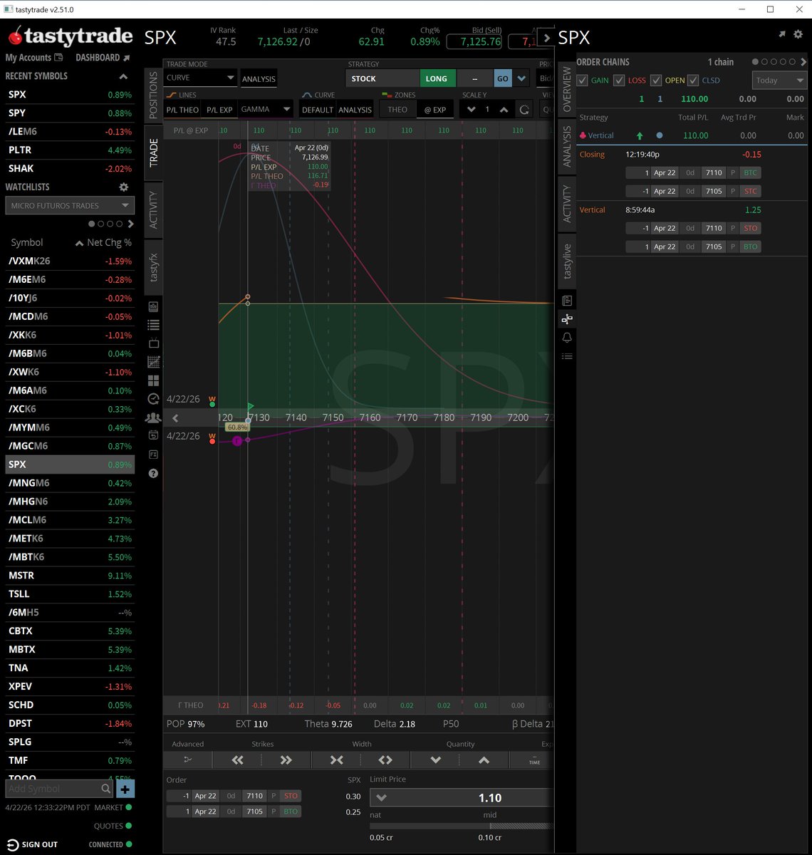Click the GO strategy button

click(x=503, y=78)
